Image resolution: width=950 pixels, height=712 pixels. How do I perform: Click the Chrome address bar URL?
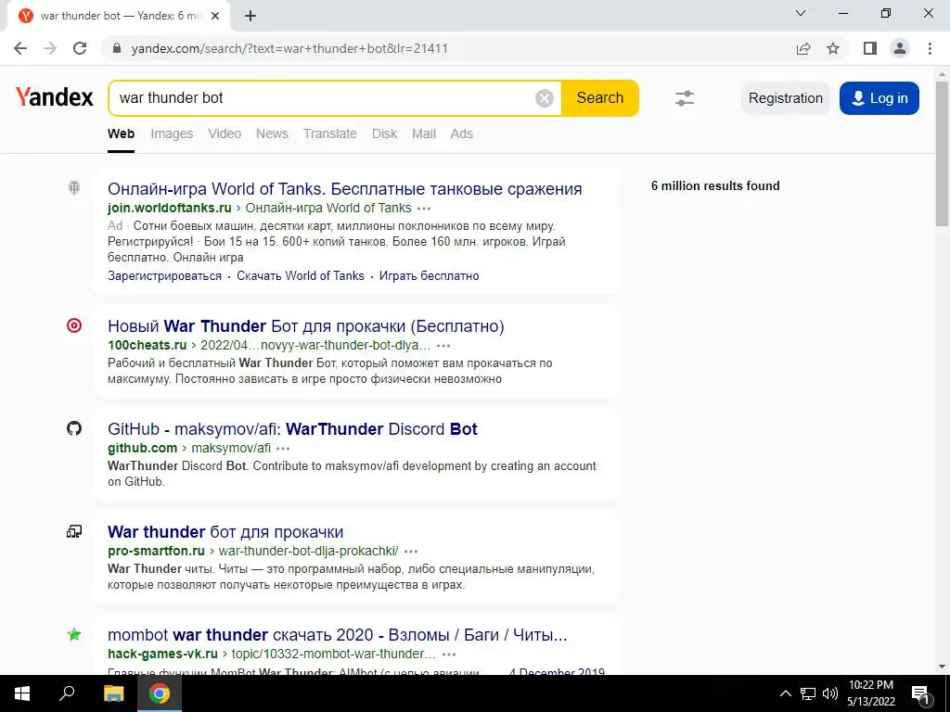[289, 48]
